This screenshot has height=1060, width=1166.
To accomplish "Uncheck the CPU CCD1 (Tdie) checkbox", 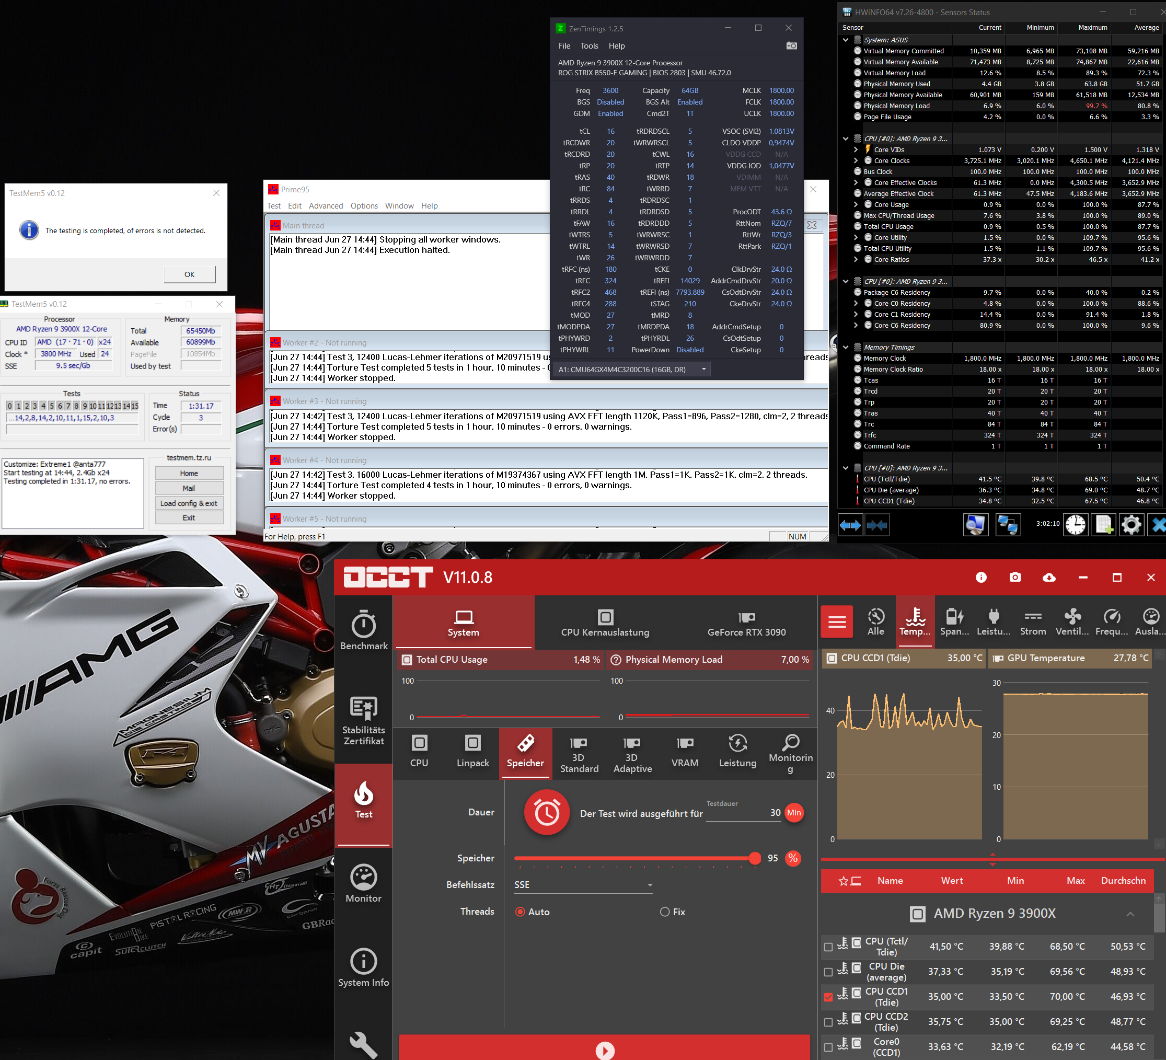I will tap(828, 997).
